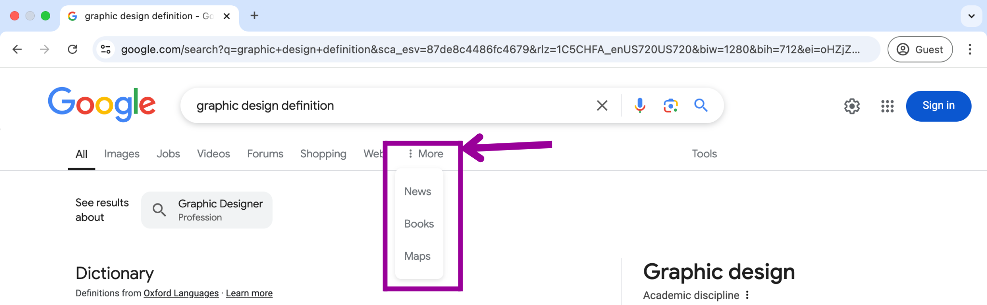The height and width of the screenshot is (305, 987).
Task: Open Chrome three-dot menu
Action: [x=970, y=49]
